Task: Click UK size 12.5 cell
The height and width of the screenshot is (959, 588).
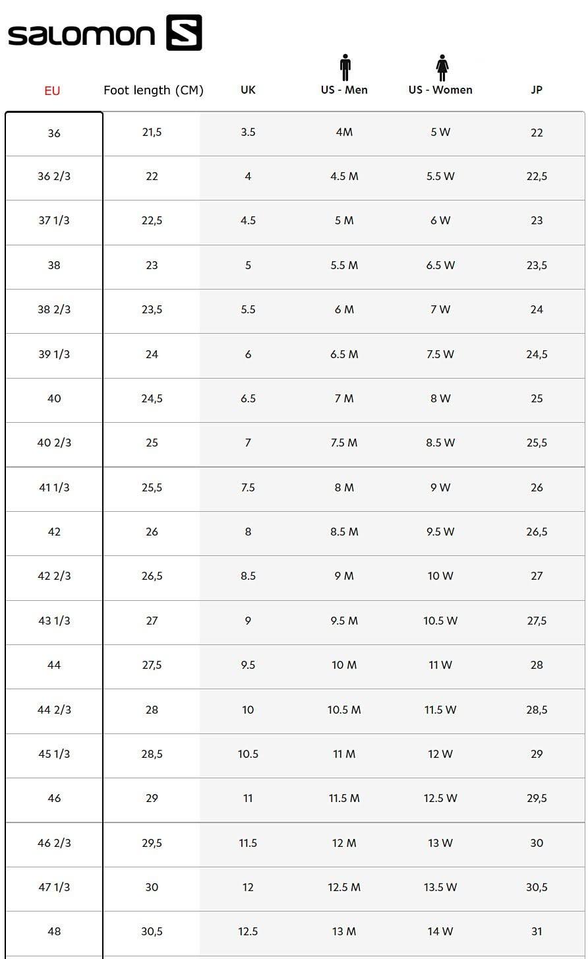Action: 248,931
